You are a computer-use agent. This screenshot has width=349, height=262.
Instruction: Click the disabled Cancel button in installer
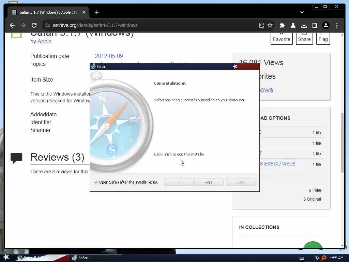(x=241, y=182)
